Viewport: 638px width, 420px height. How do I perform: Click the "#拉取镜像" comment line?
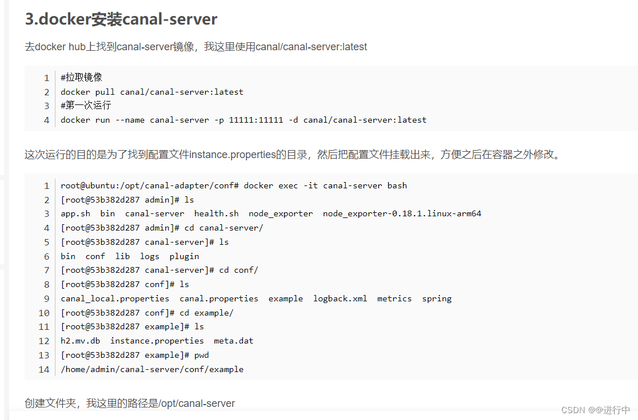click(x=81, y=78)
